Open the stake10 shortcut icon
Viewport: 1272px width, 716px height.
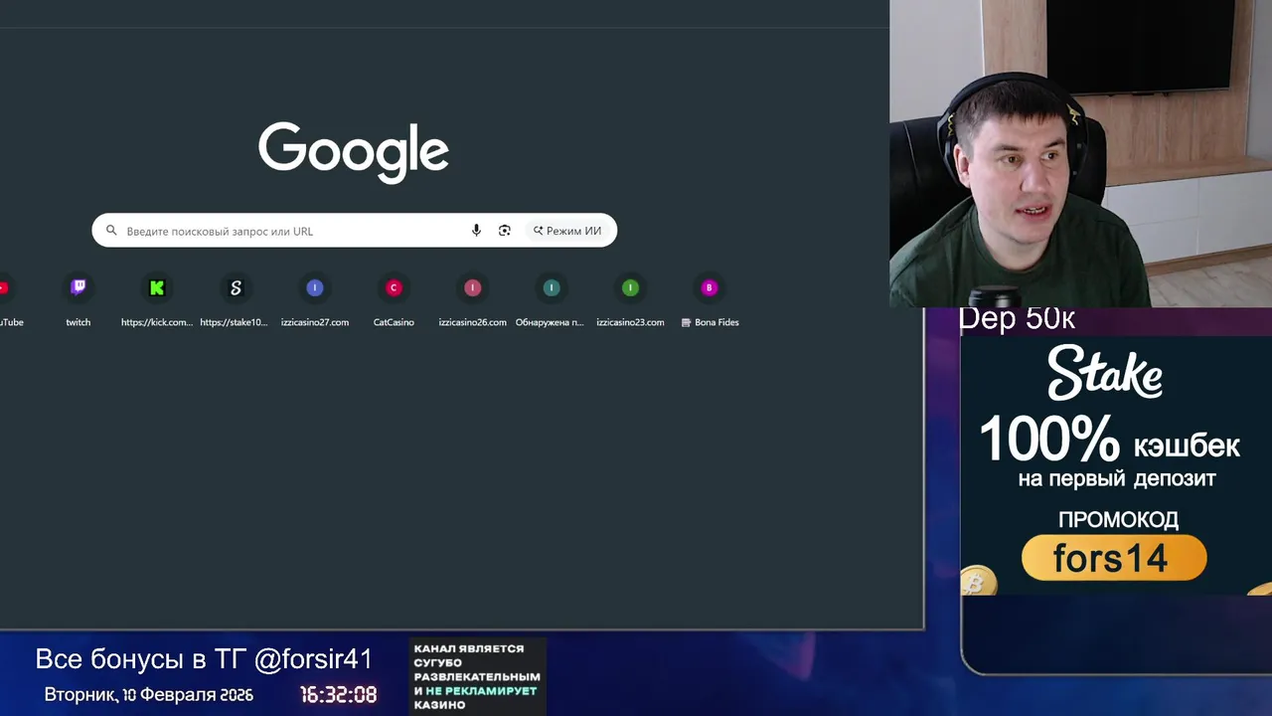pyautogui.click(x=236, y=287)
